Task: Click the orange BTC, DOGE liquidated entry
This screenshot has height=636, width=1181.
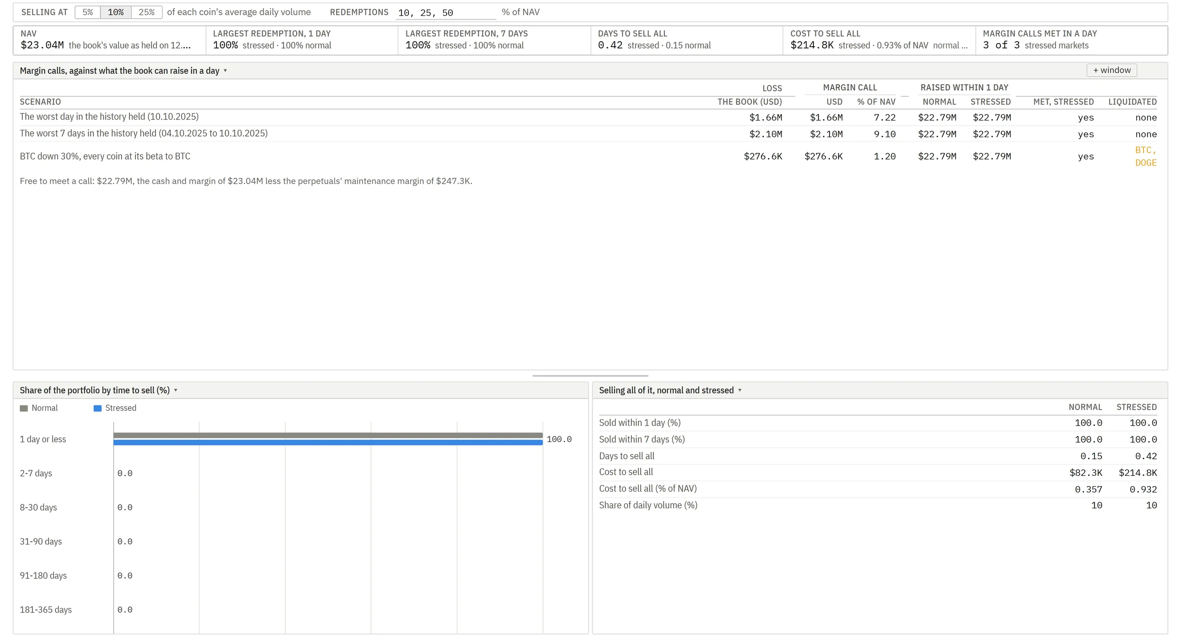Action: click(1146, 156)
